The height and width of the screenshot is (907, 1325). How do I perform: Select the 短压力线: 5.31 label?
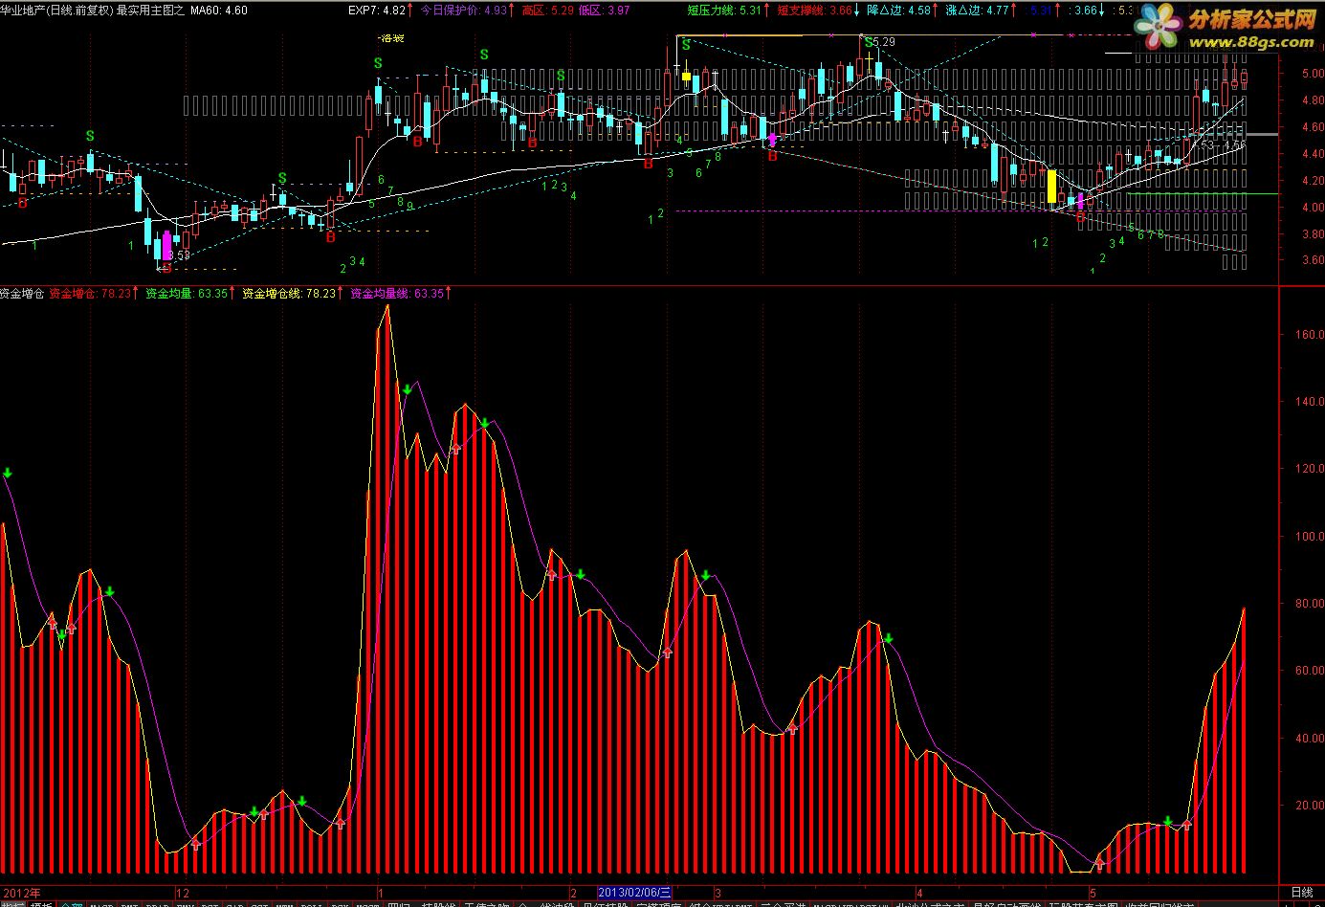coord(724,11)
